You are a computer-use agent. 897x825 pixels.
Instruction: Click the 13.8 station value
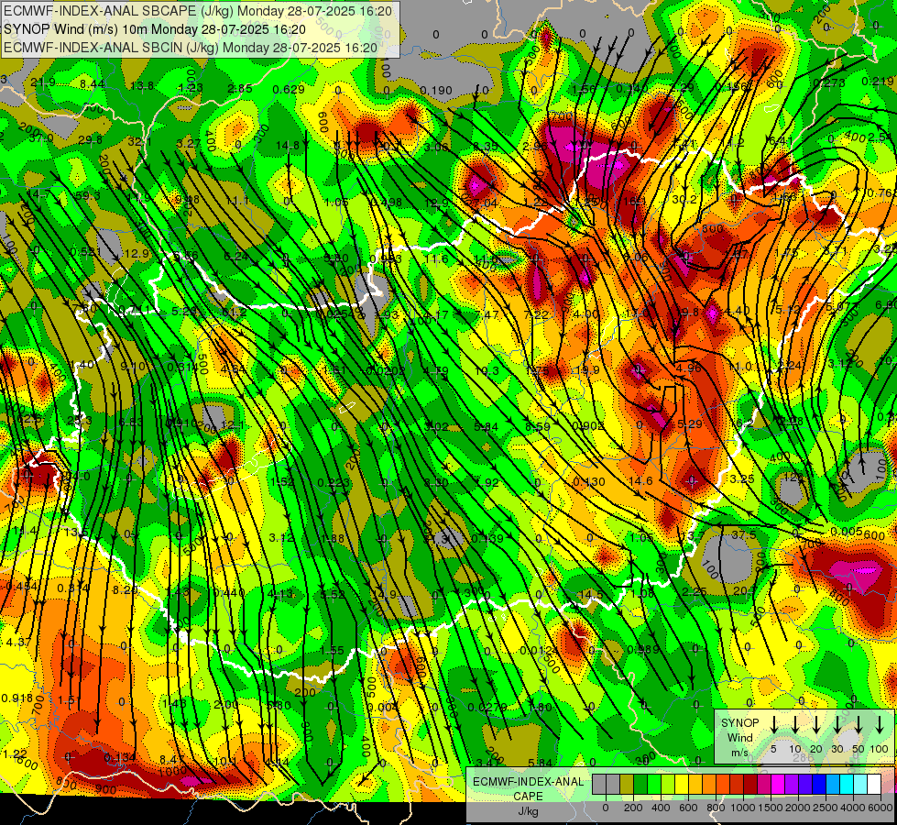(x=142, y=86)
